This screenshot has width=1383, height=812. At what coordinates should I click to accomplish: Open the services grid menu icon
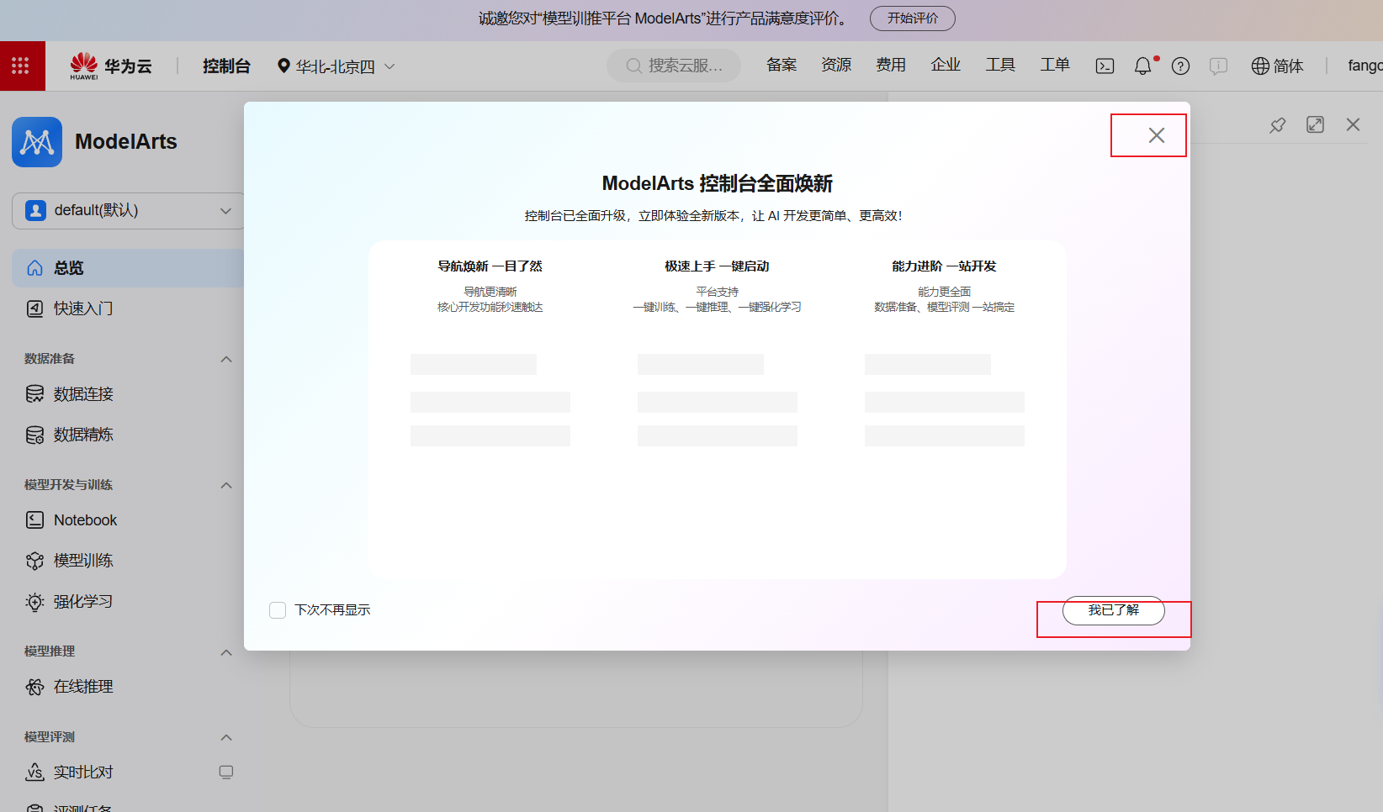(x=20, y=66)
